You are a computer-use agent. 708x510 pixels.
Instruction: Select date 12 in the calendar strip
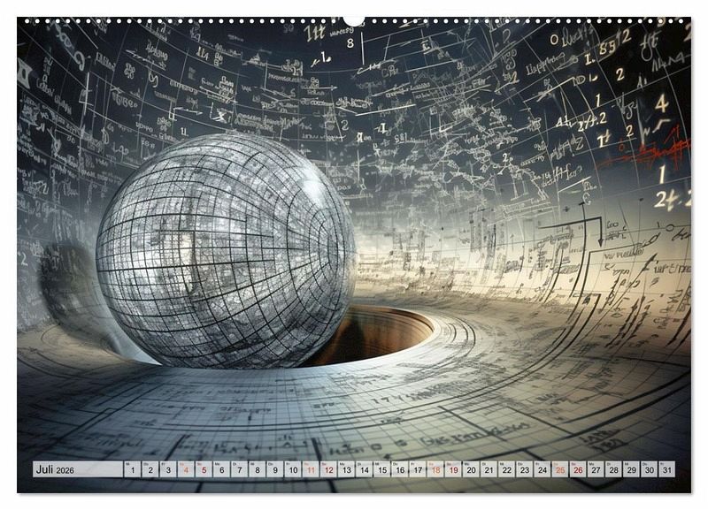tap(328, 470)
